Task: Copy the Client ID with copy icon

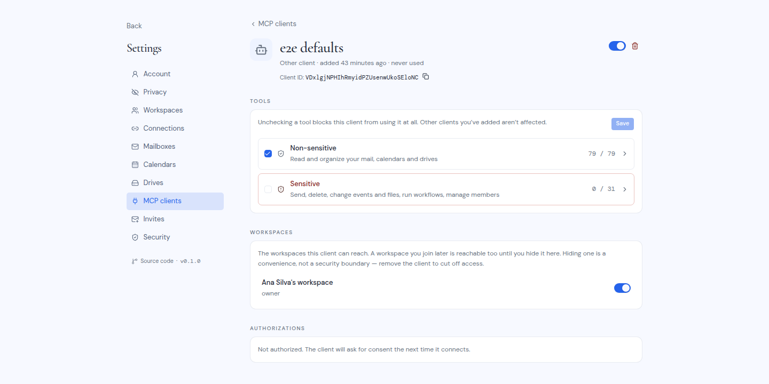Action: [x=426, y=77]
